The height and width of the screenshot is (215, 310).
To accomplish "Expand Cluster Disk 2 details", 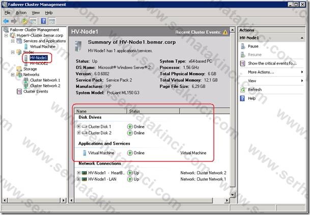I will 79,132.
